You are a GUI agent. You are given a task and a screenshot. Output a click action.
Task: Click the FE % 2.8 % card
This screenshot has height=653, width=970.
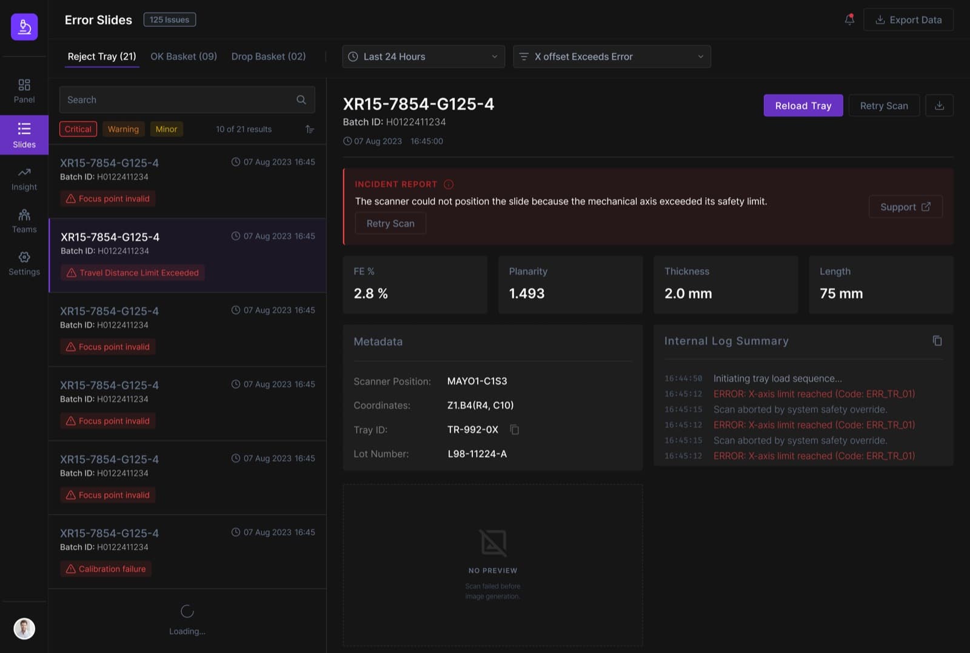pos(415,284)
